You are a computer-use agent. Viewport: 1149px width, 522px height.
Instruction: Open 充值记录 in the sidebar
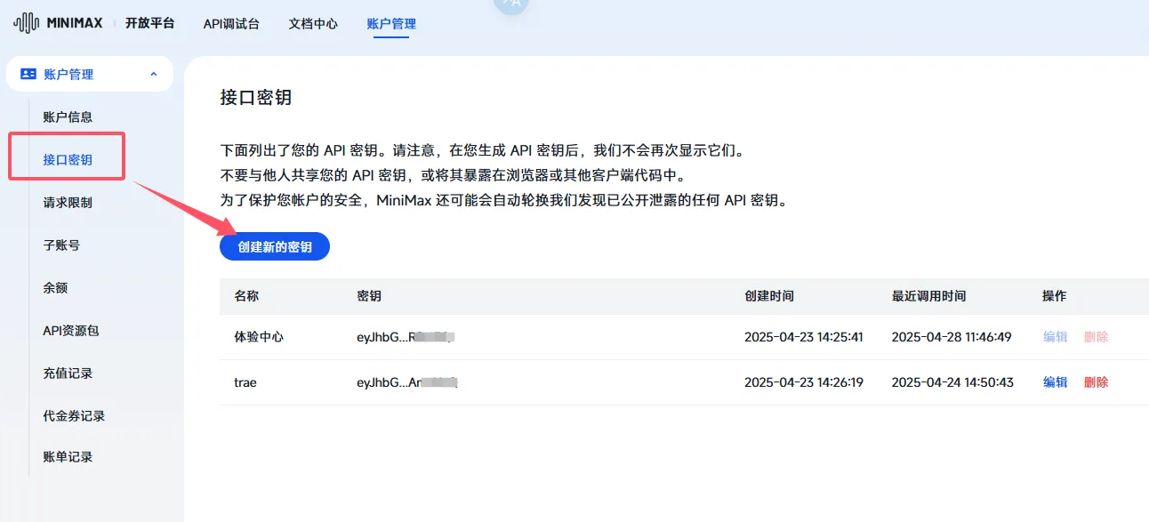(x=68, y=373)
